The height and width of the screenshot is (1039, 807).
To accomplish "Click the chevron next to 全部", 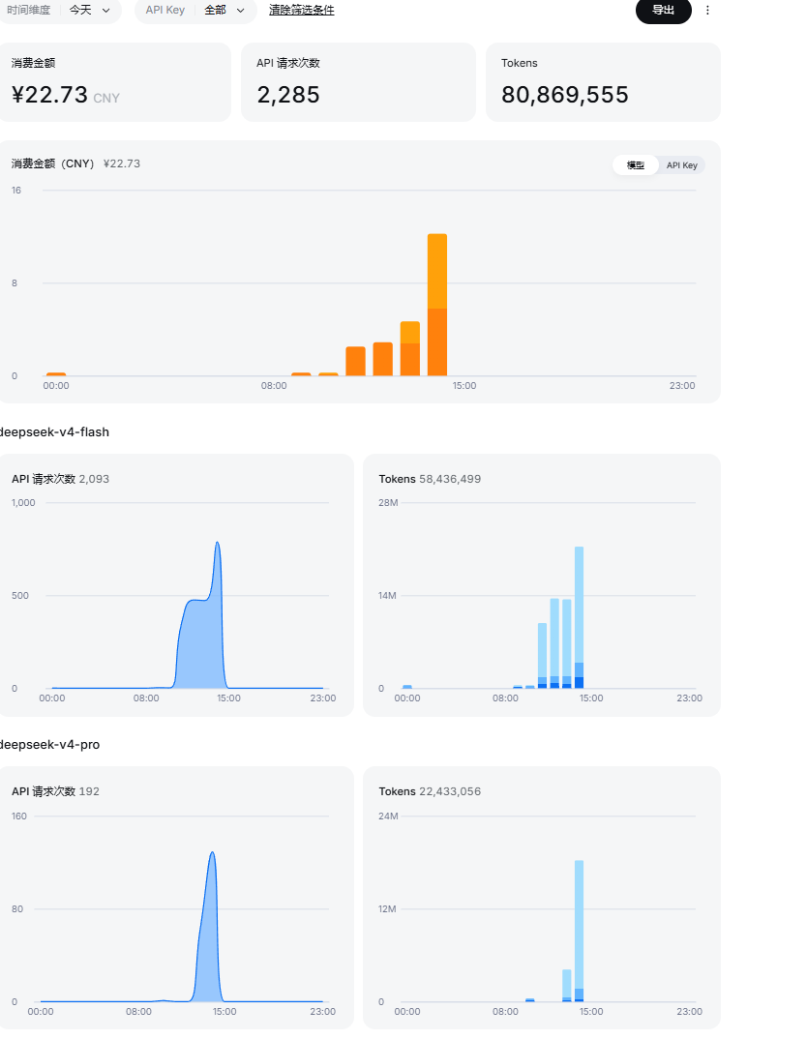I will 241,11.
